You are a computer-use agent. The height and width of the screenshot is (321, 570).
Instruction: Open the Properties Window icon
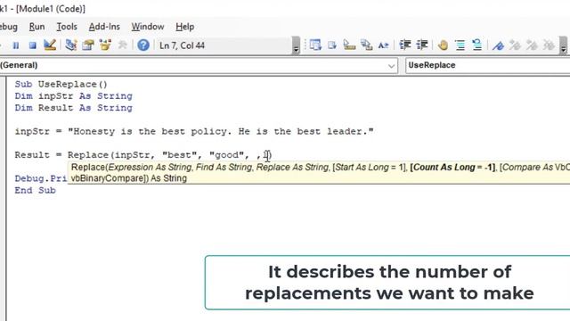coord(88,45)
